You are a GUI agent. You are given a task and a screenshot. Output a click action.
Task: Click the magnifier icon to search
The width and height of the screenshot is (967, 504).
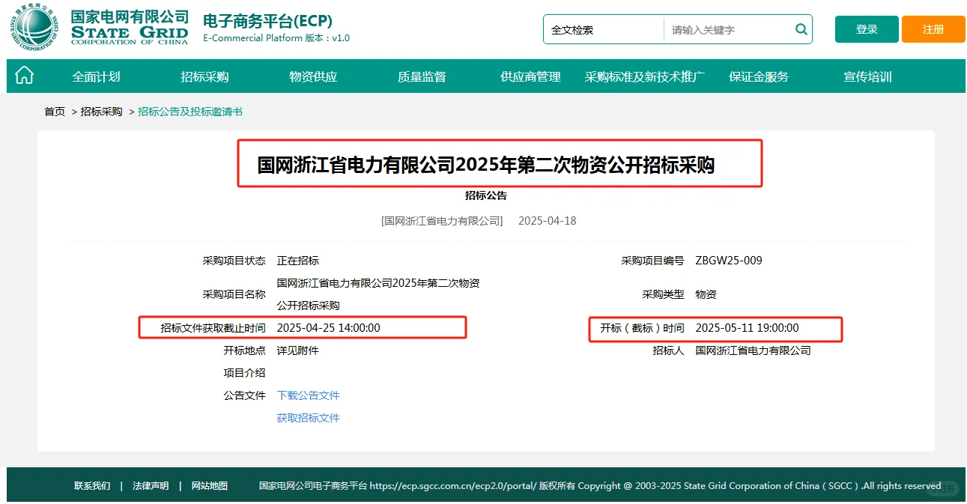[801, 29]
